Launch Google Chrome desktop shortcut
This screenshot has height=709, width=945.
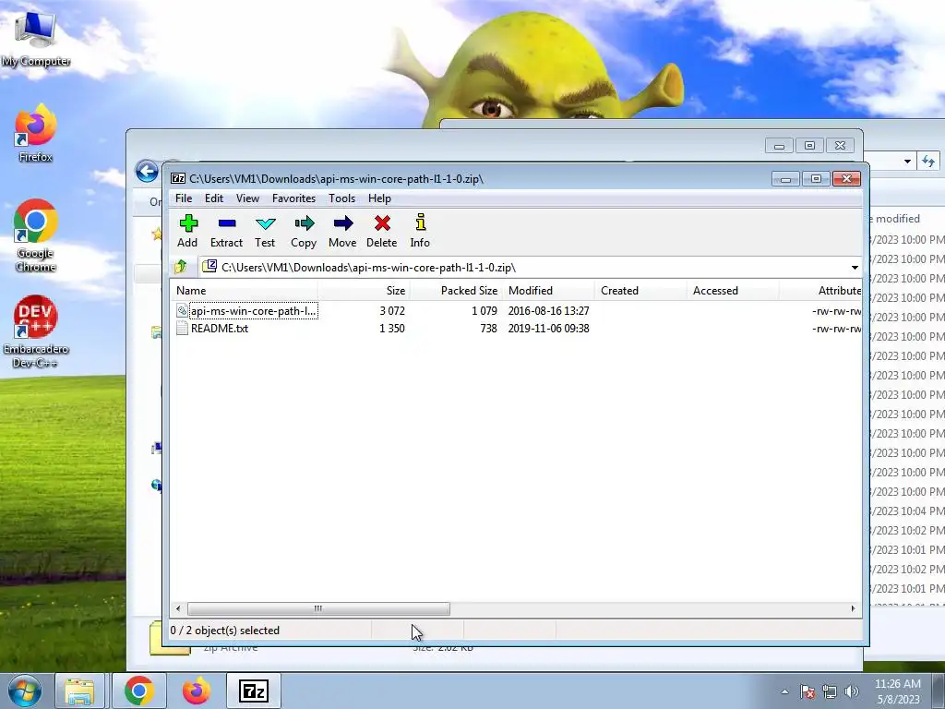[x=35, y=235]
